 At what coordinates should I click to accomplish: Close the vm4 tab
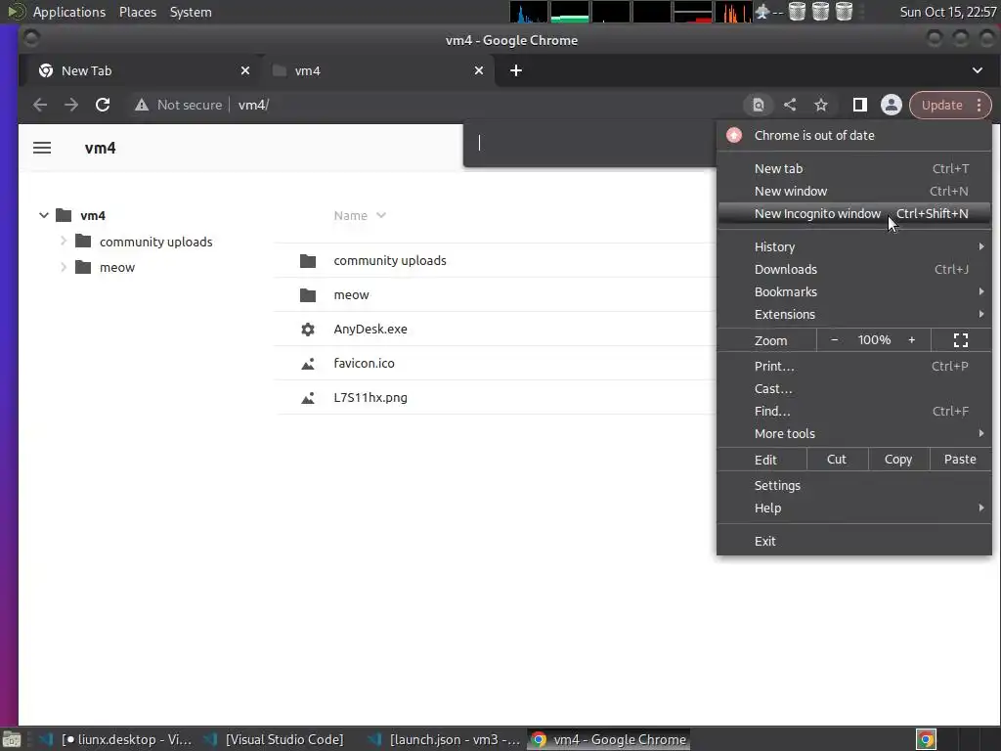click(479, 70)
